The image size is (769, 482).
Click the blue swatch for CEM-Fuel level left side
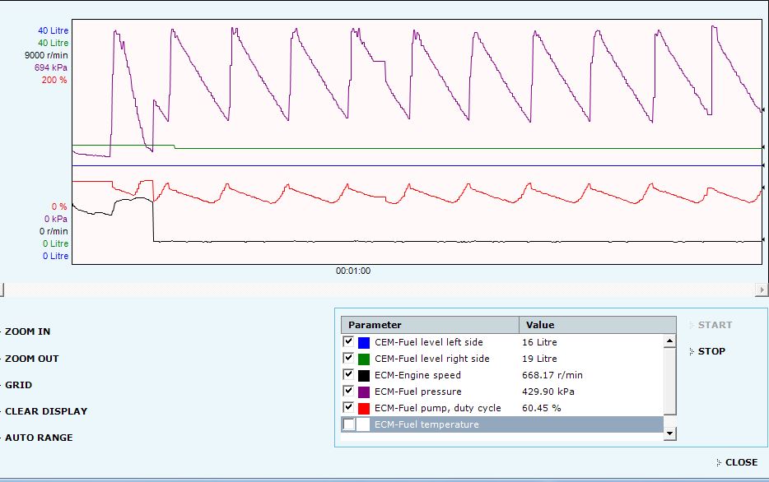point(362,341)
